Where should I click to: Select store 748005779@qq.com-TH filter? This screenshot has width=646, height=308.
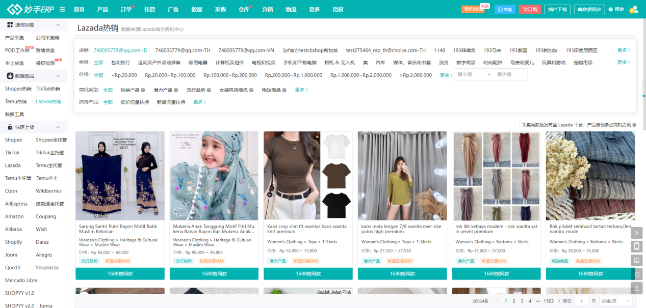tap(183, 50)
